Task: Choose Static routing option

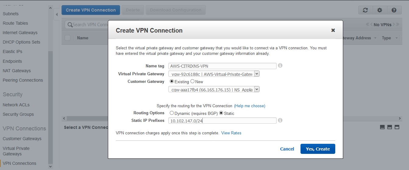Action: 221,113
